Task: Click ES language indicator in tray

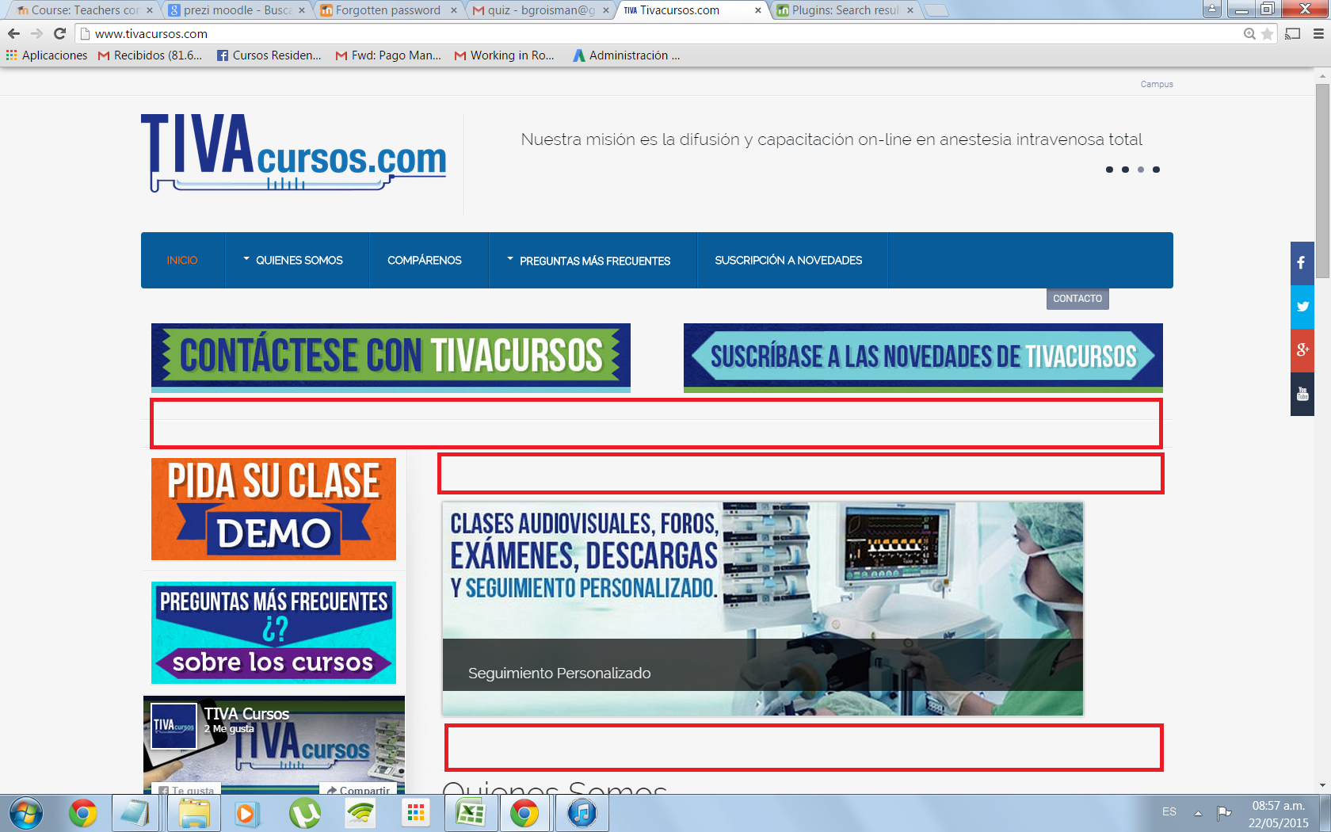Action: coord(1169,812)
